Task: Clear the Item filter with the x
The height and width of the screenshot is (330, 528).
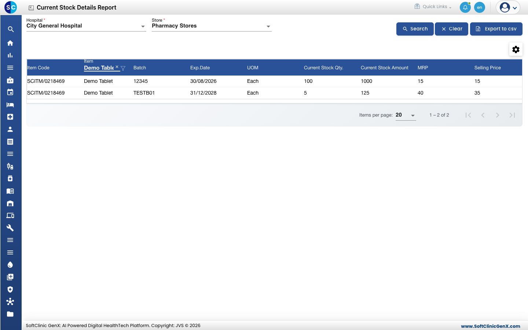Action: click(x=117, y=67)
